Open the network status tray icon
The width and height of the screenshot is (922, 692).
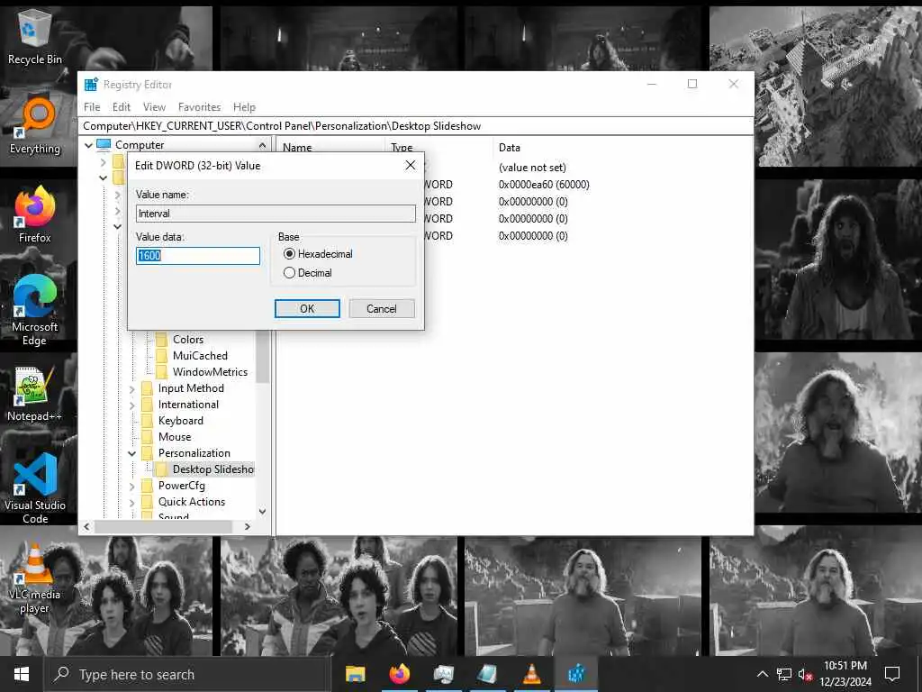tap(784, 674)
